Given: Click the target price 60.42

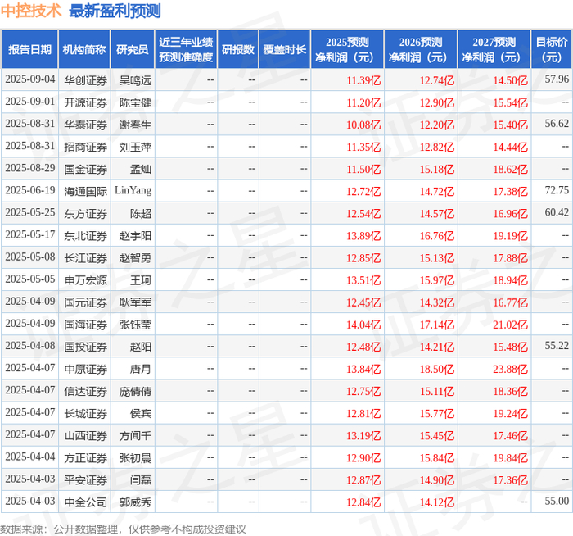Looking at the screenshot, I should (x=557, y=212).
